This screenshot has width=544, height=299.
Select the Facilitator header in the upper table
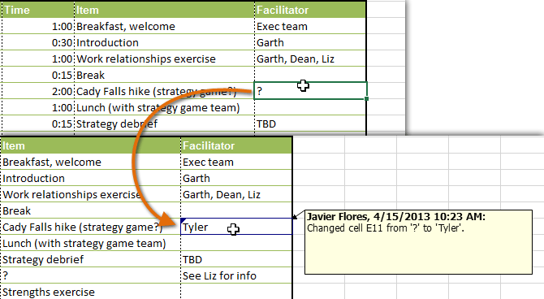click(x=310, y=10)
